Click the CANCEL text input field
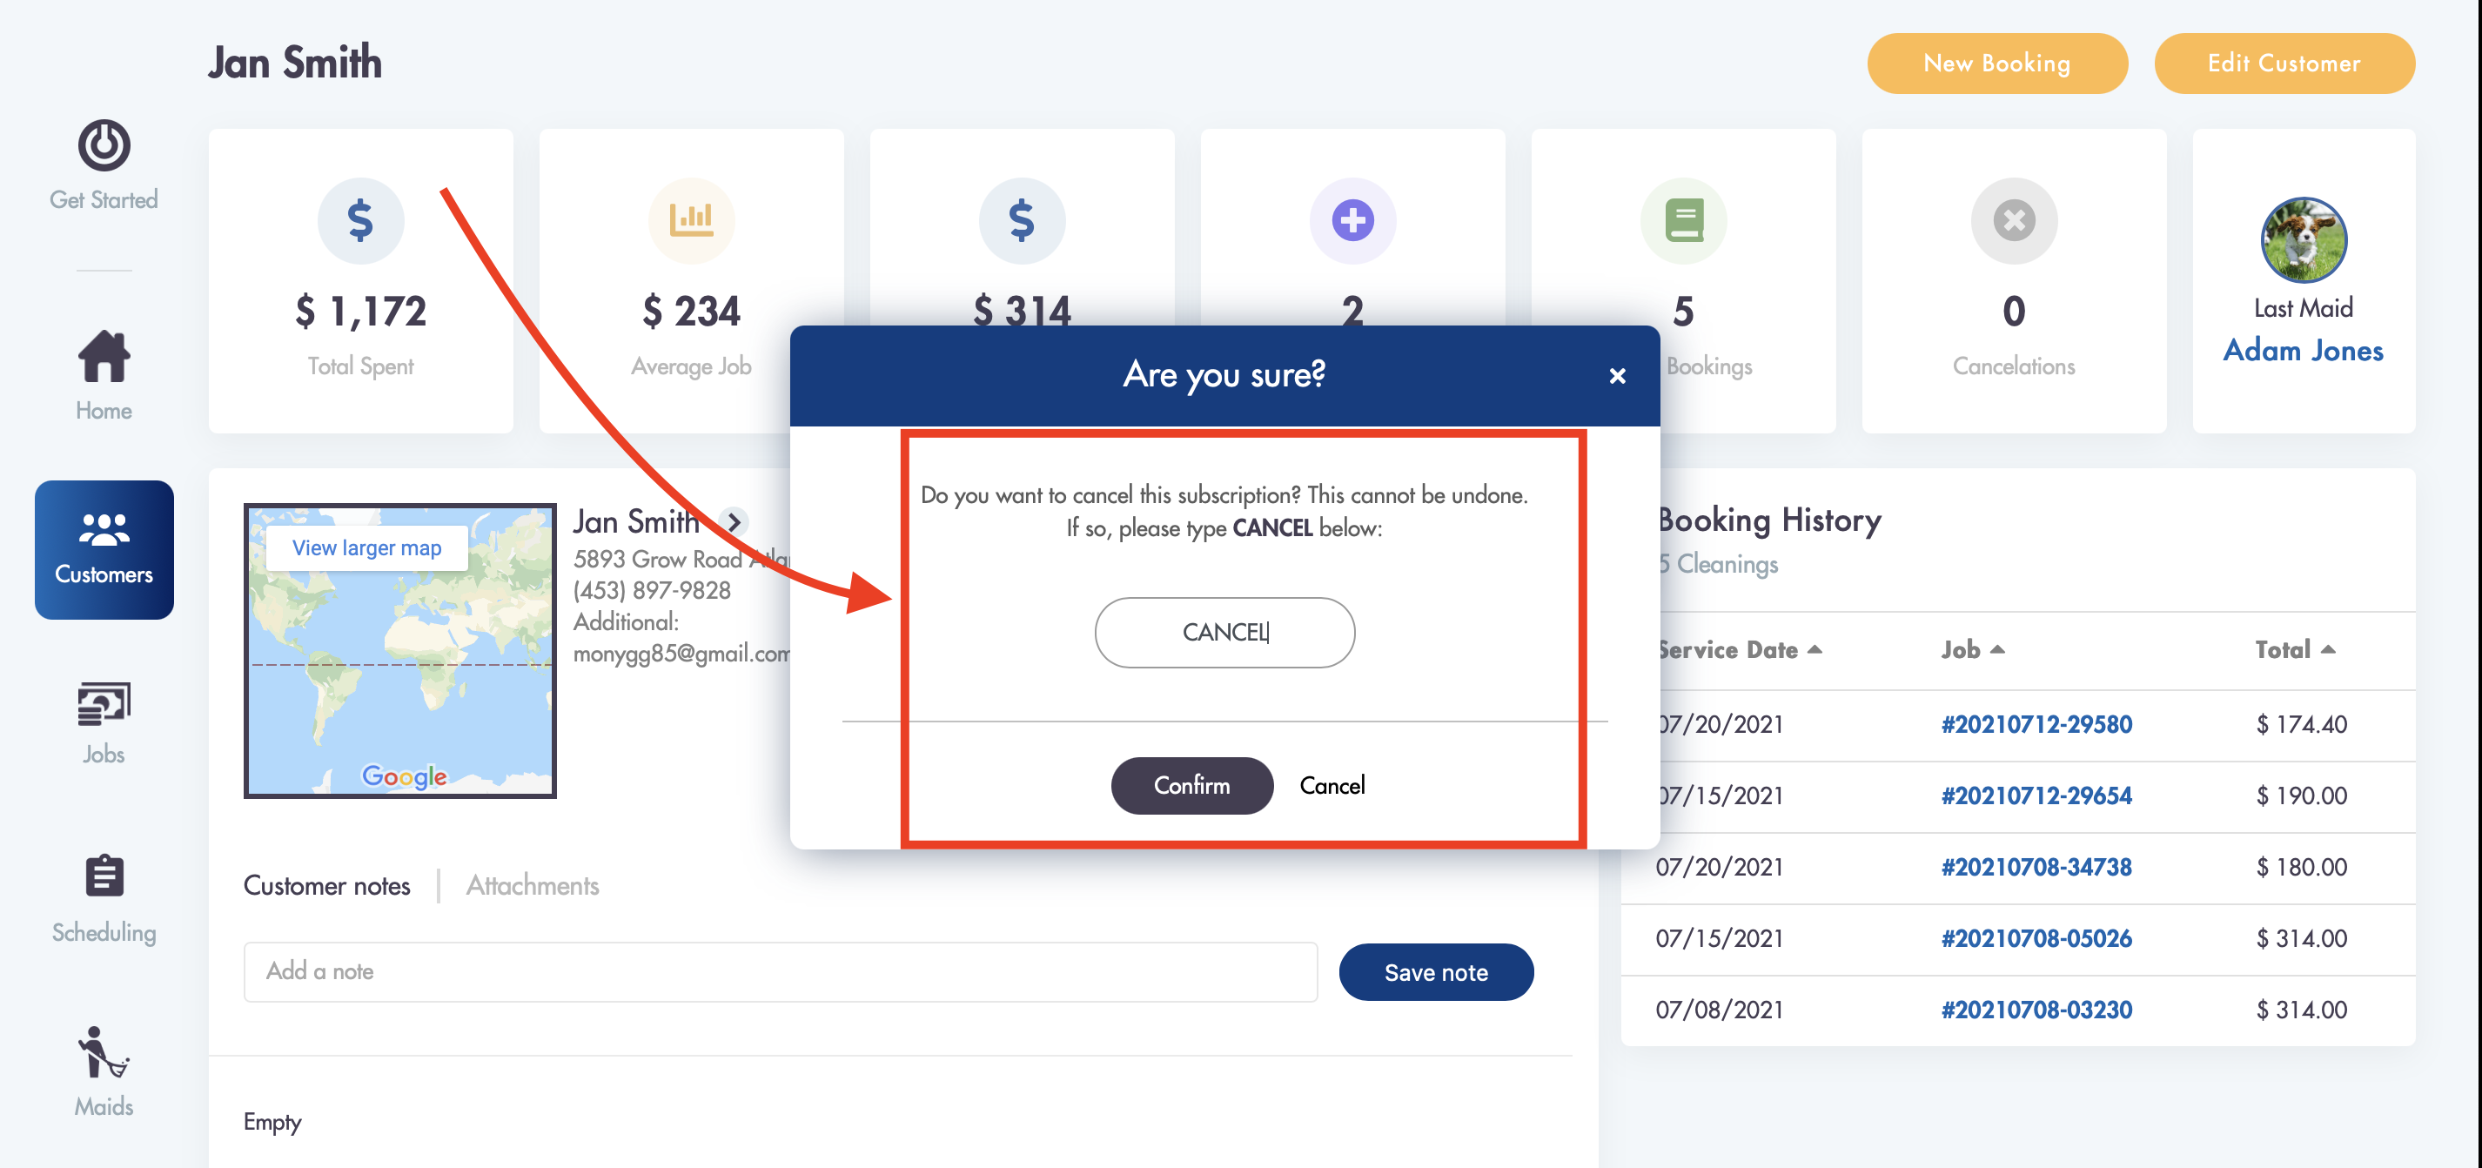The width and height of the screenshot is (2482, 1168). click(x=1224, y=632)
